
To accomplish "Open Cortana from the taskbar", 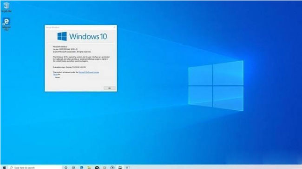I will pos(66,168).
